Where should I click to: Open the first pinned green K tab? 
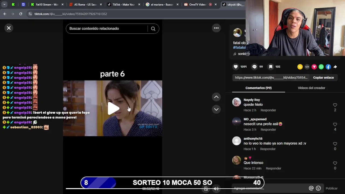tap(13, 4)
